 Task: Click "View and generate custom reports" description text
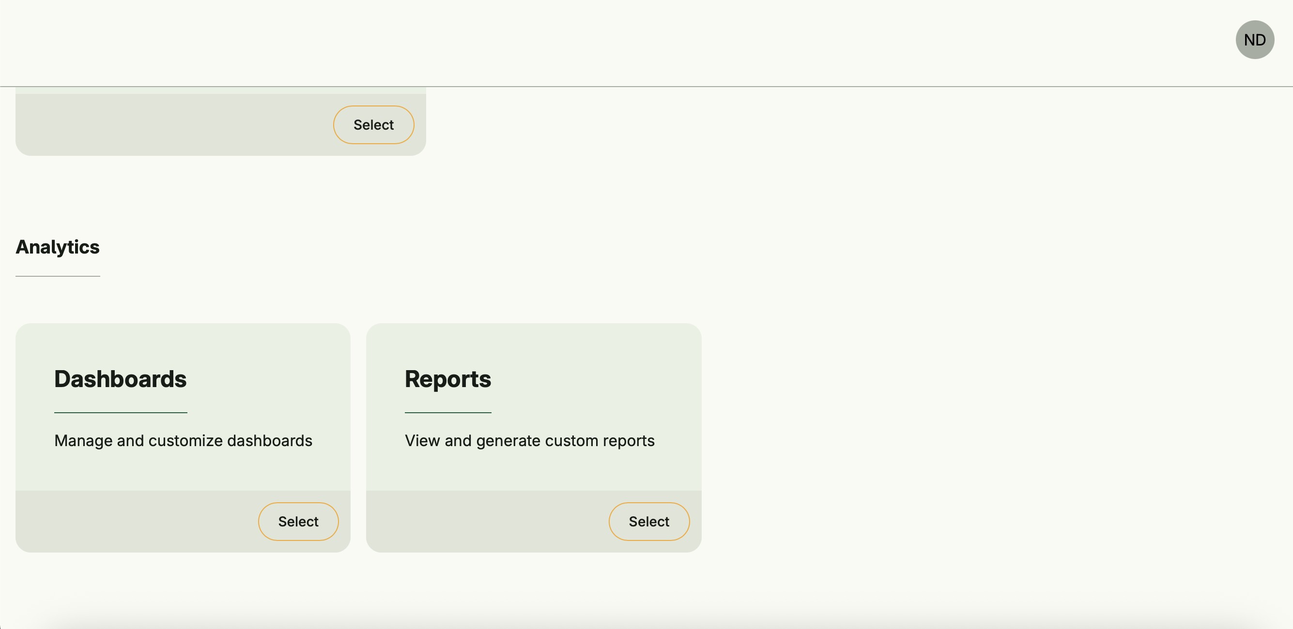(529, 440)
